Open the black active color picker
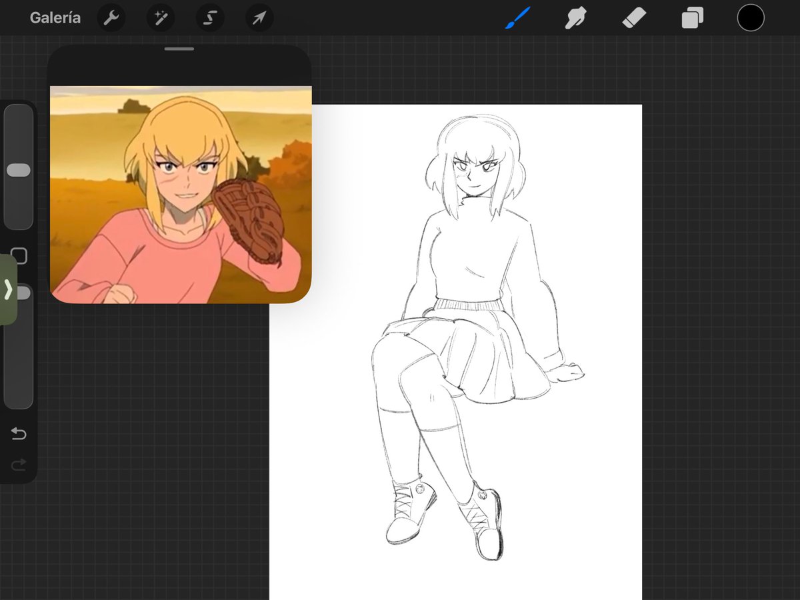Screen dimensions: 800x600 pyautogui.click(x=751, y=18)
